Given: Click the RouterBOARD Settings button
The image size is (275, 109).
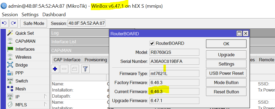Looking at the screenshot, I should [226, 64].
